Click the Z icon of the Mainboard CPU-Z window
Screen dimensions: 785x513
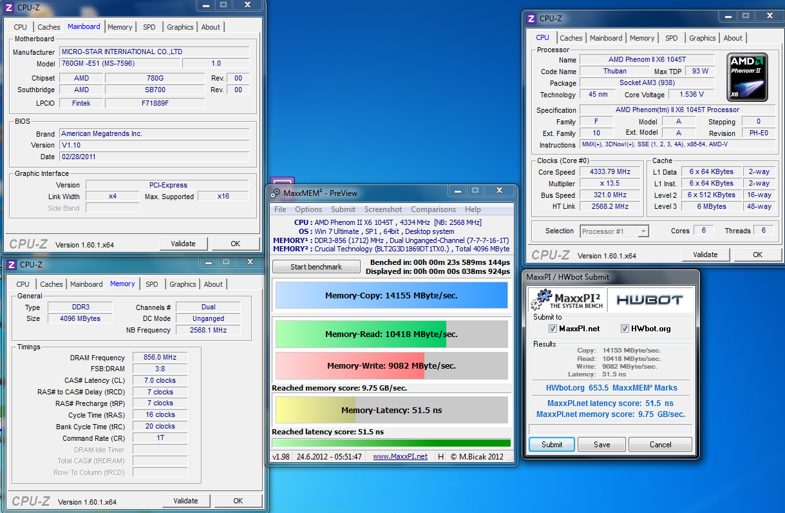[x=9, y=6]
